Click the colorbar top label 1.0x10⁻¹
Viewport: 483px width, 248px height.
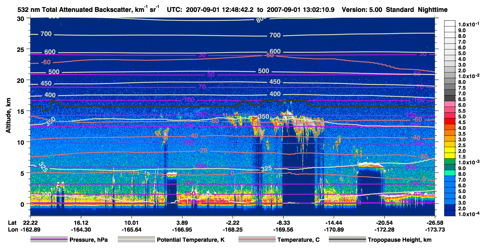[469, 25]
